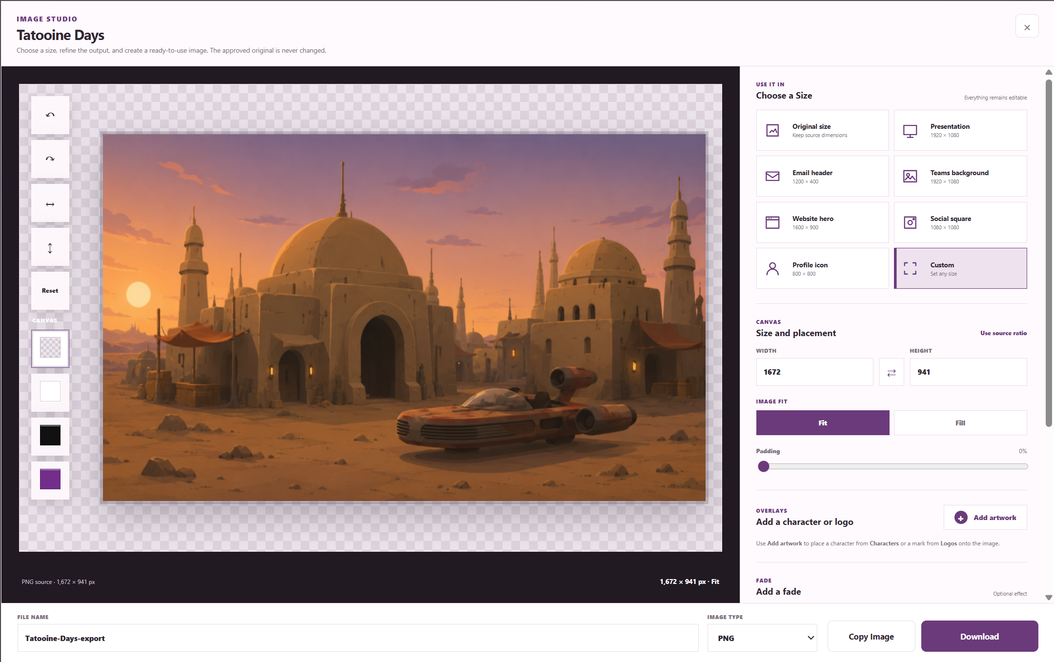Choose the Teams background preset
The image size is (1054, 662).
coord(960,176)
